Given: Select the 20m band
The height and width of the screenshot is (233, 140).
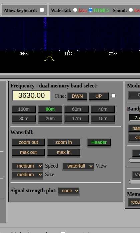Looking at the screenshot, I should click(x=50, y=119).
